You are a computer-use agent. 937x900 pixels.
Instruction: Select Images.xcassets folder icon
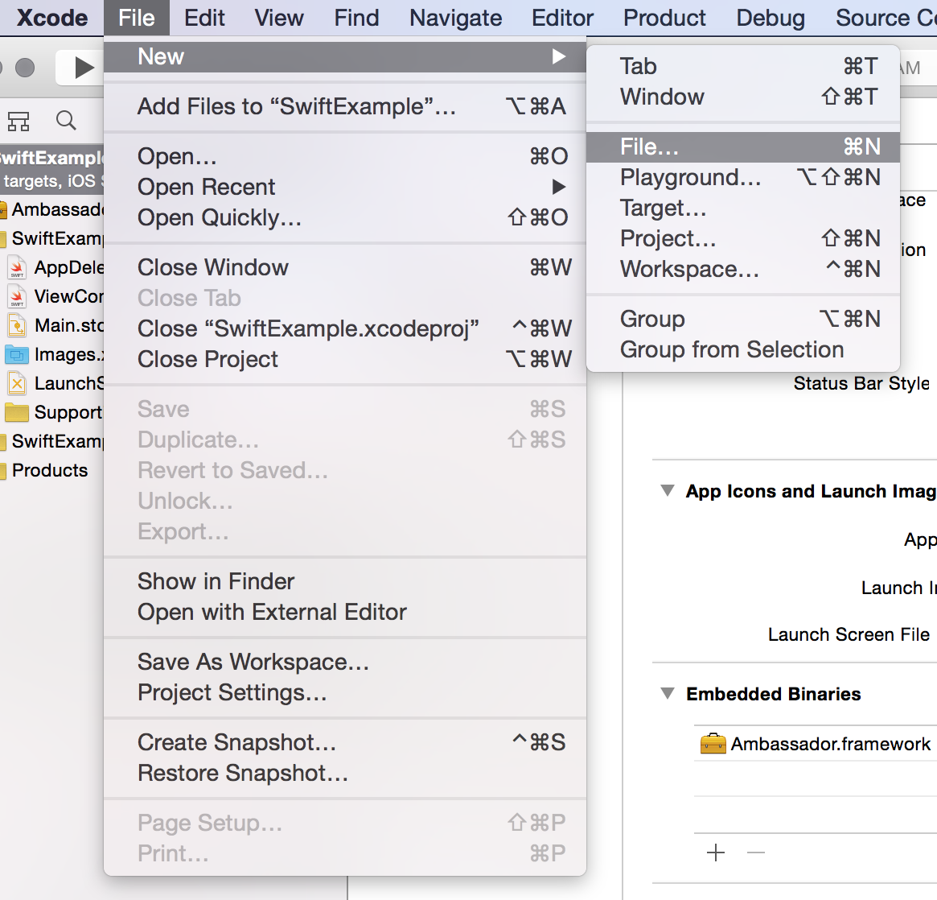coord(17,355)
